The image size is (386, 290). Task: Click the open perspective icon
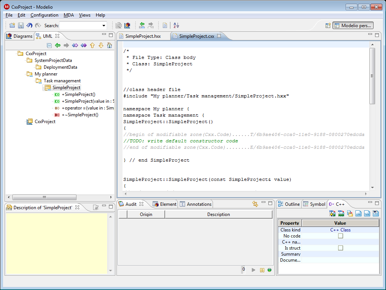[x=328, y=25]
